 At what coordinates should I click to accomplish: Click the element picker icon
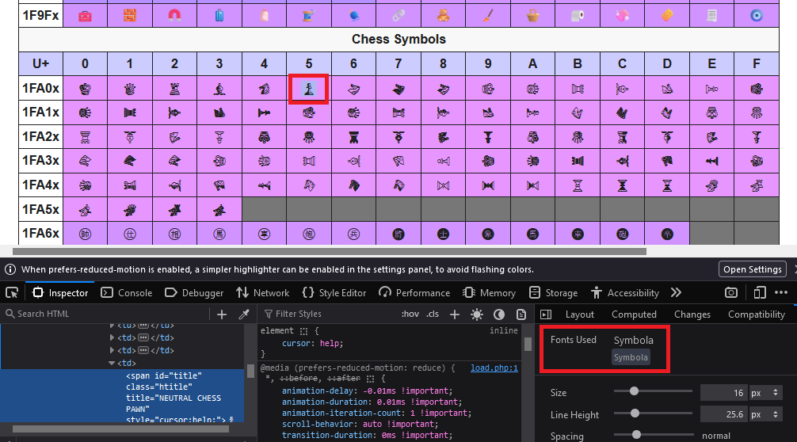[13, 292]
